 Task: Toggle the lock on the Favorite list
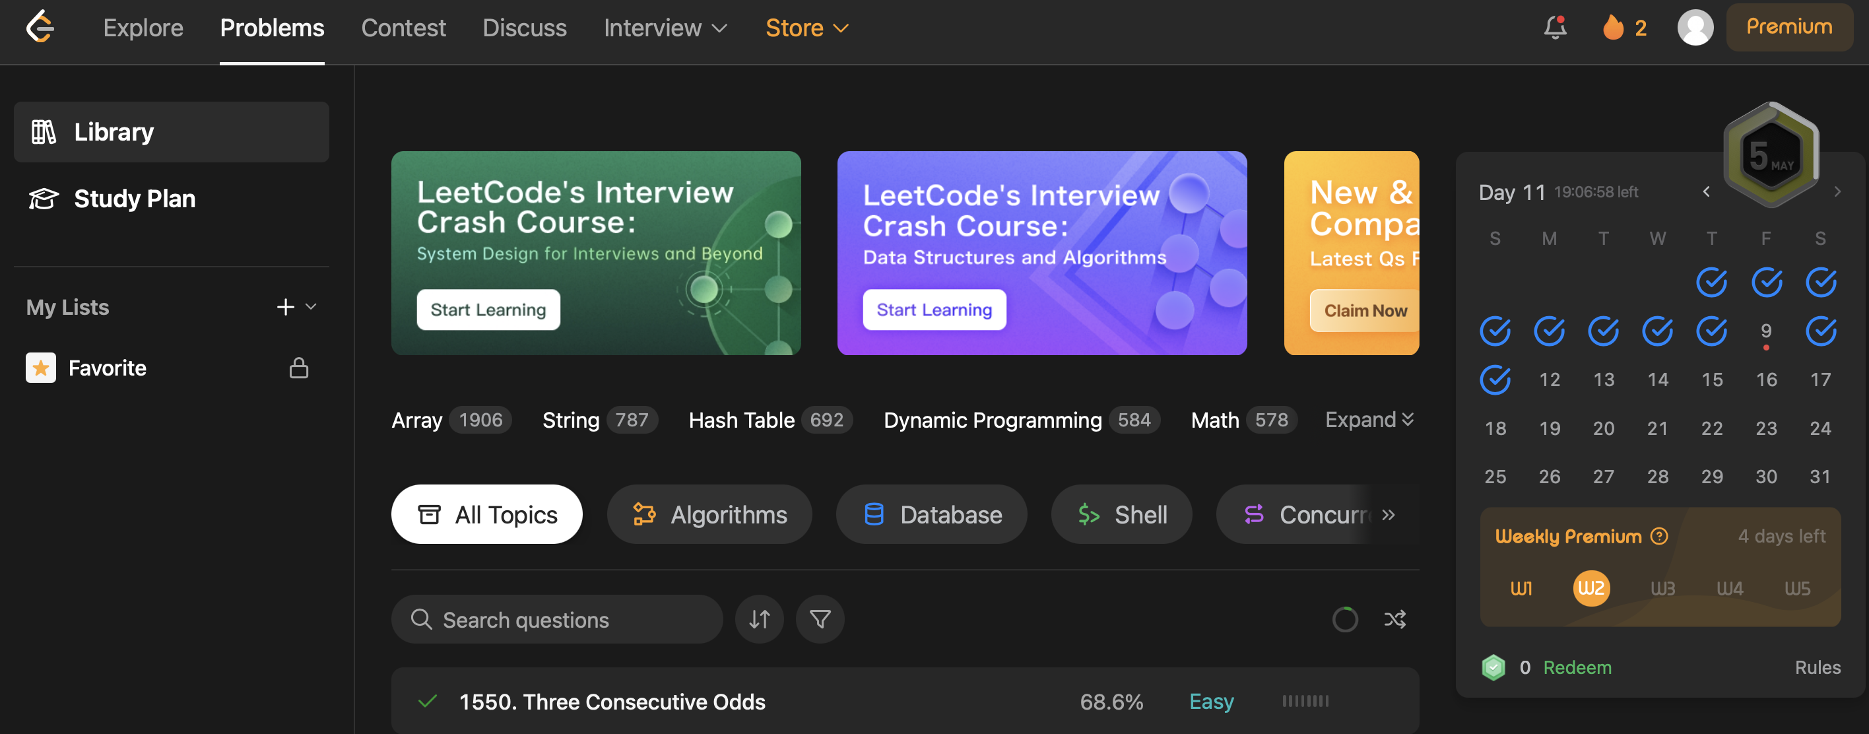pos(298,368)
